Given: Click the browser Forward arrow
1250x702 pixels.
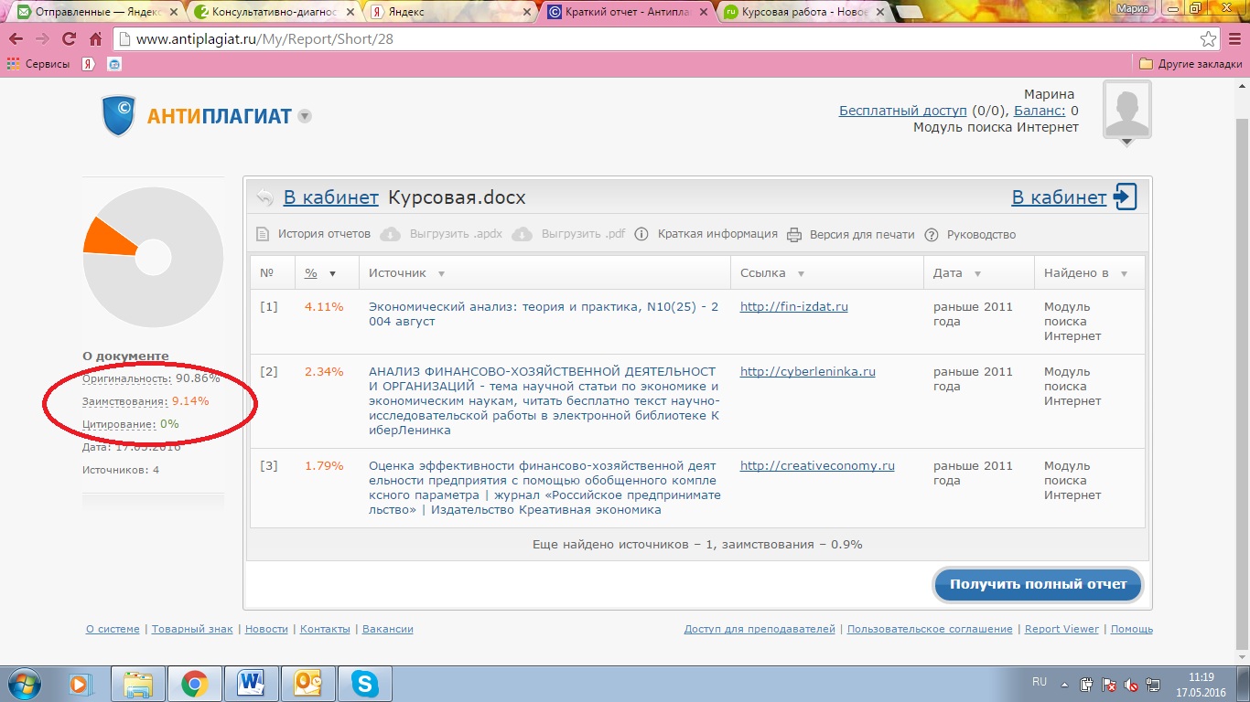Looking at the screenshot, I should click(42, 39).
